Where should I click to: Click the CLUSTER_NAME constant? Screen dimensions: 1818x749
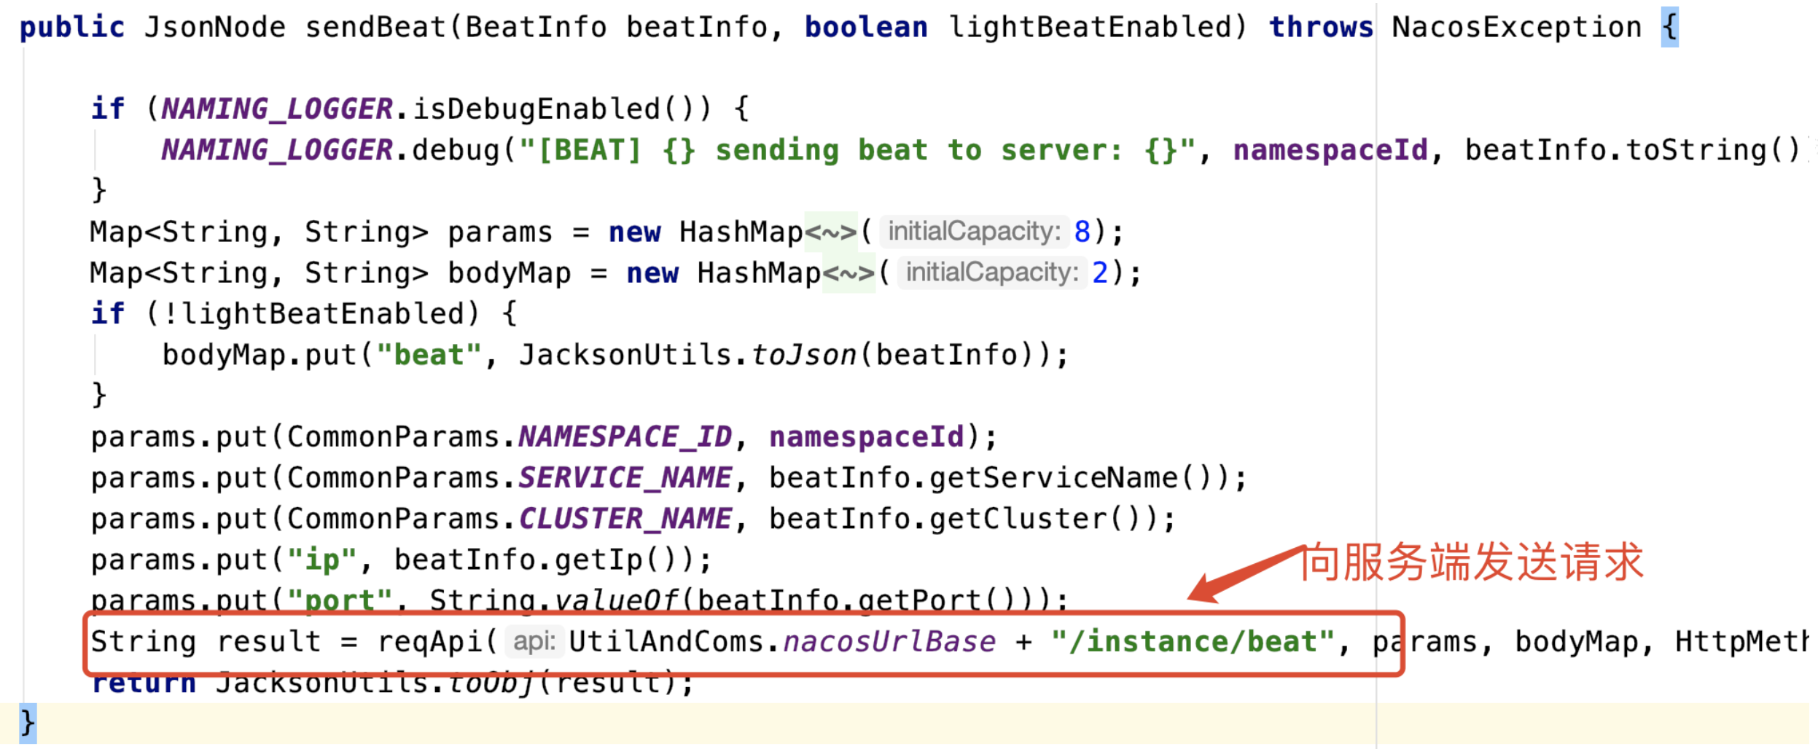click(x=625, y=519)
